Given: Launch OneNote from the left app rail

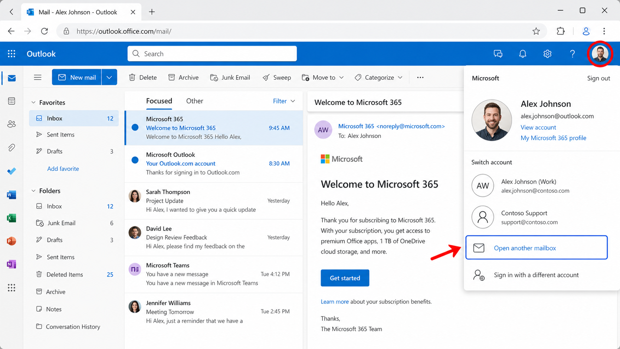Looking at the screenshot, I should point(12,264).
